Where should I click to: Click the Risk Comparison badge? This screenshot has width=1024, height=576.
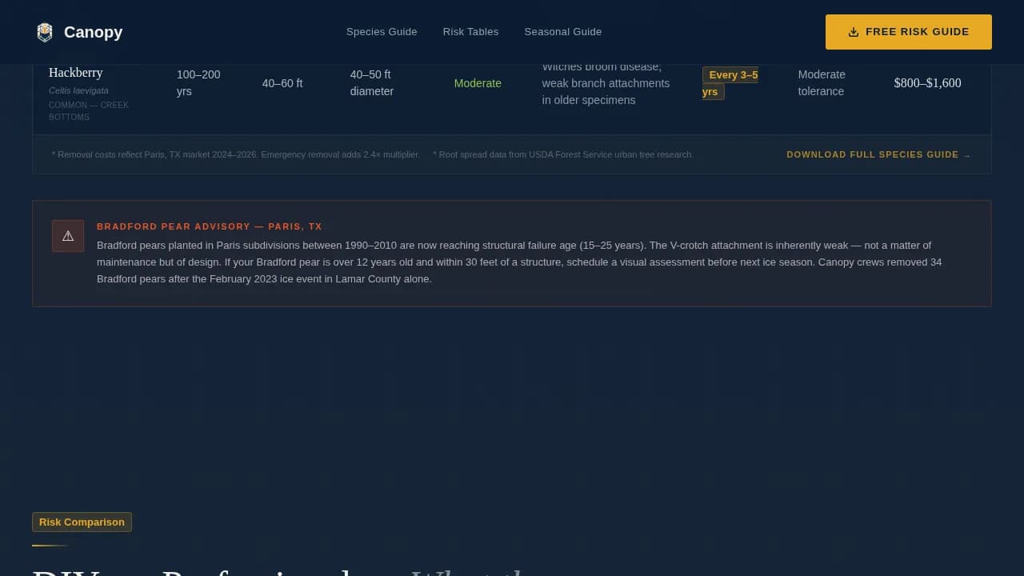pos(82,522)
